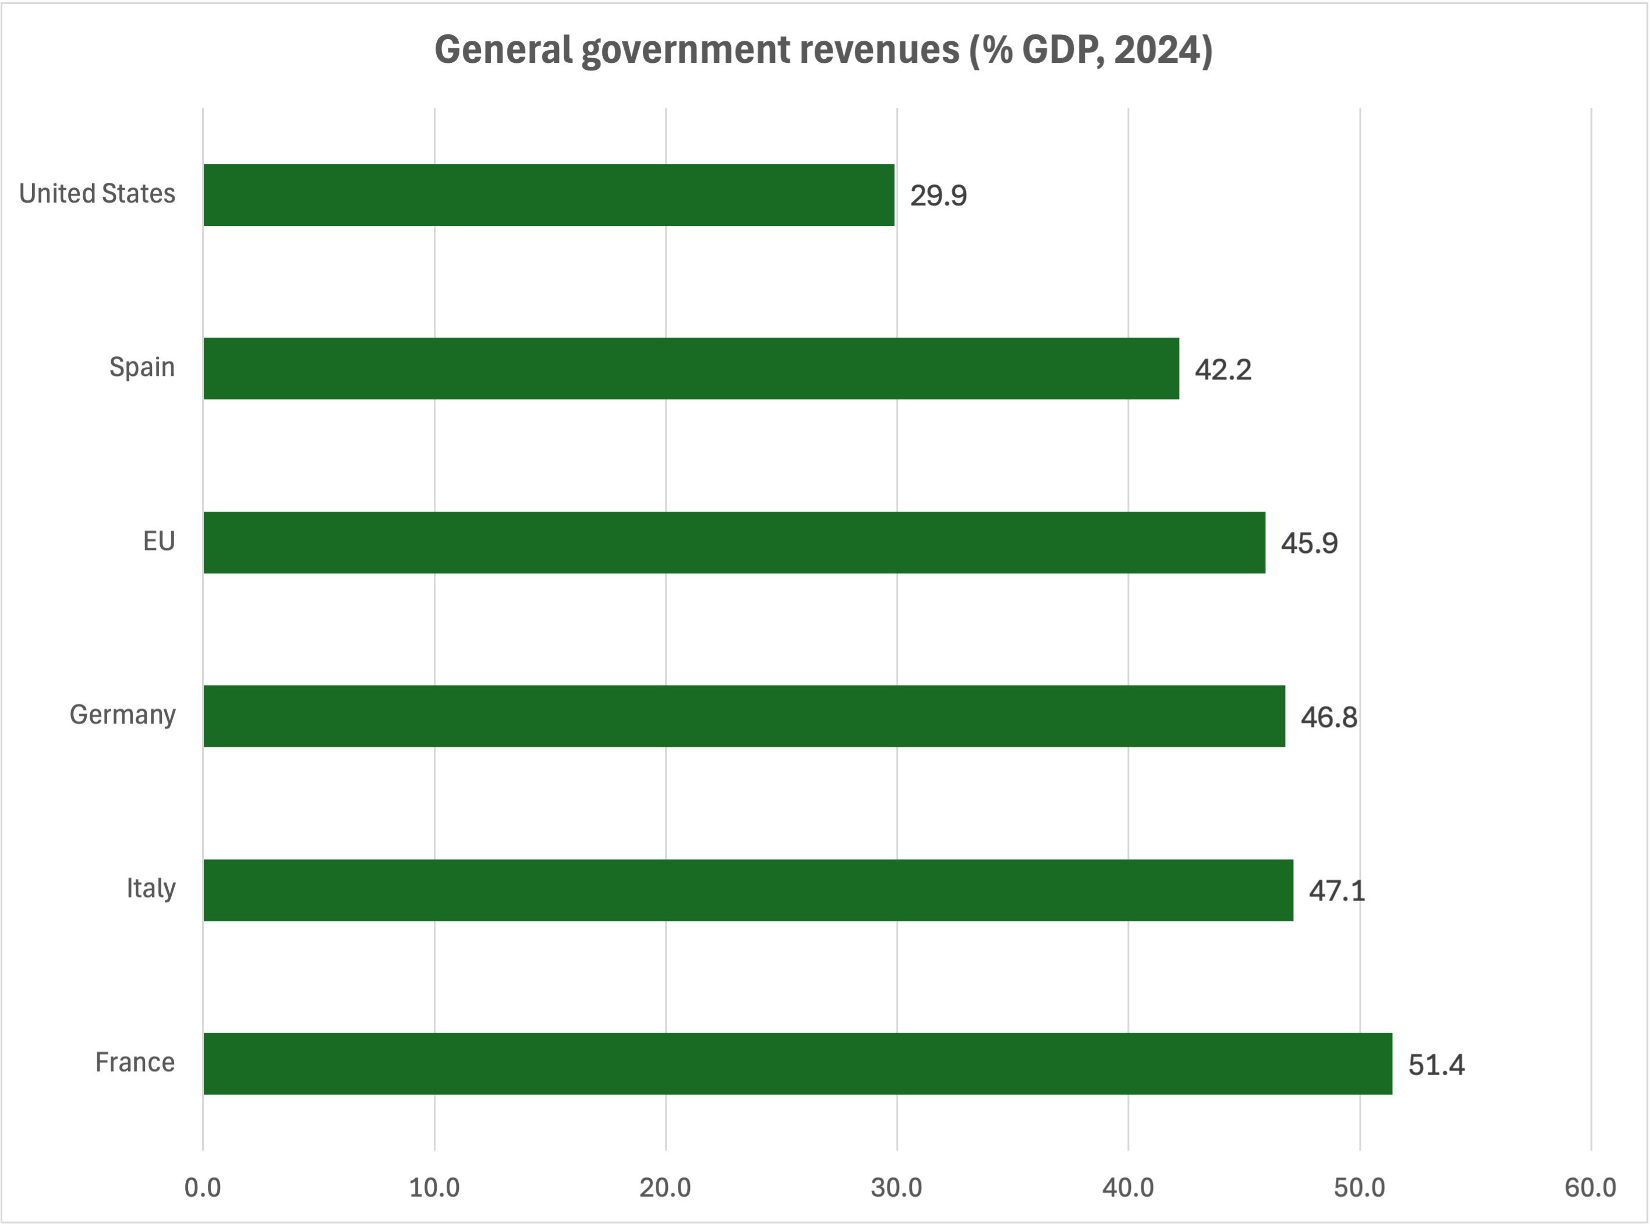Viewport: 1652px width, 1227px height.
Task: Click the 29.9 data label
Action: (938, 196)
